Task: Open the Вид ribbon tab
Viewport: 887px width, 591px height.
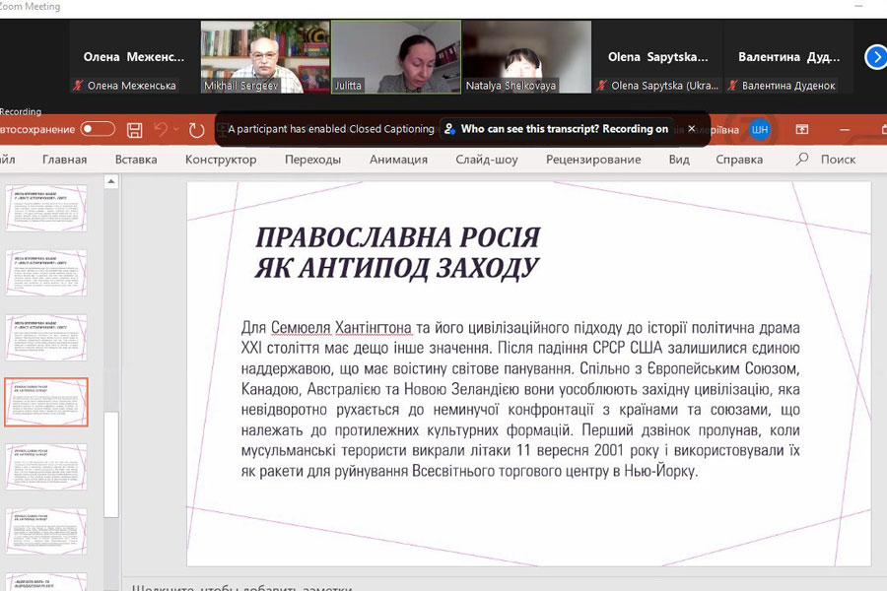Action: pyautogui.click(x=679, y=160)
